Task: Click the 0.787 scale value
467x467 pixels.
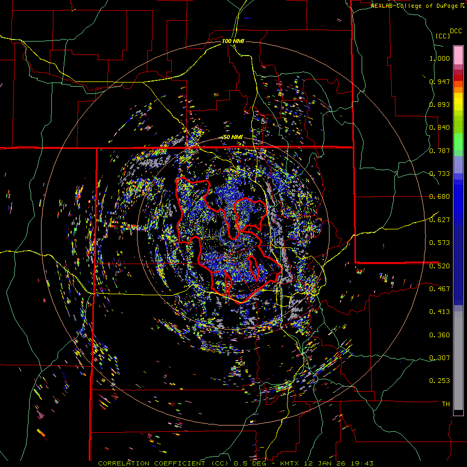Action: pos(439,150)
